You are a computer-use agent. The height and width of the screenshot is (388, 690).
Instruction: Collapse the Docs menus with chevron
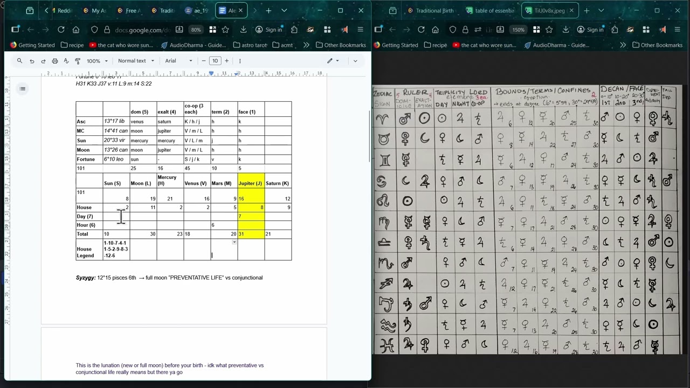(x=355, y=61)
